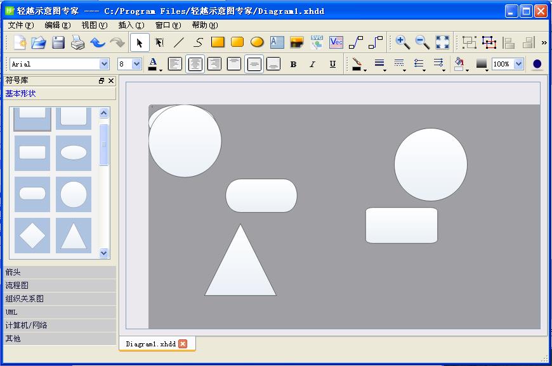Insert a text box with the text tool

click(277, 42)
